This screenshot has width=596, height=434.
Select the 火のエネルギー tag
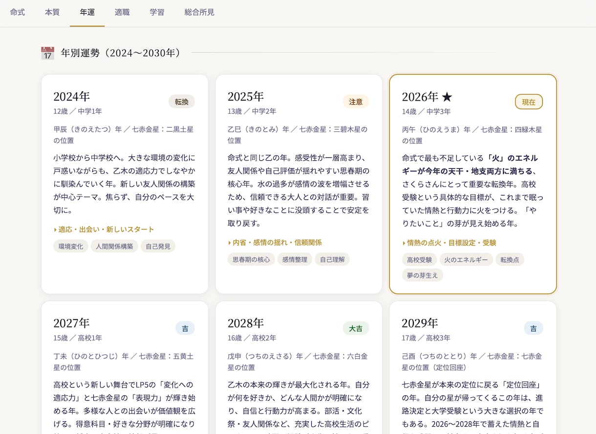point(466,260)
